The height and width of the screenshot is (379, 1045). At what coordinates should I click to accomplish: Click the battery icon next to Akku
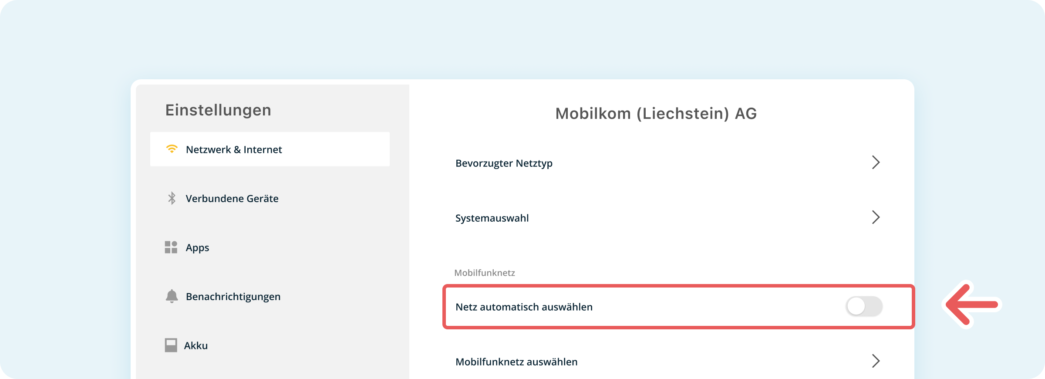(171, 345)
